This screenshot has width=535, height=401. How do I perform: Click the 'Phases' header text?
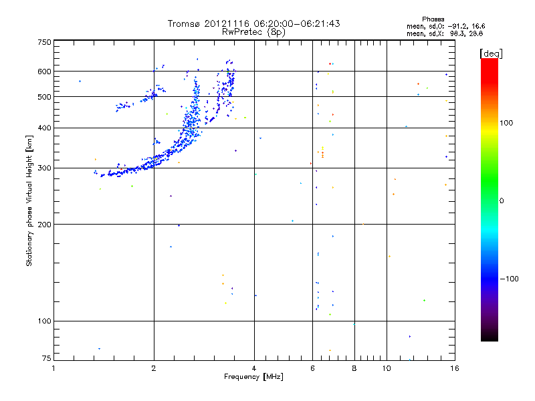tap(433, 19)
